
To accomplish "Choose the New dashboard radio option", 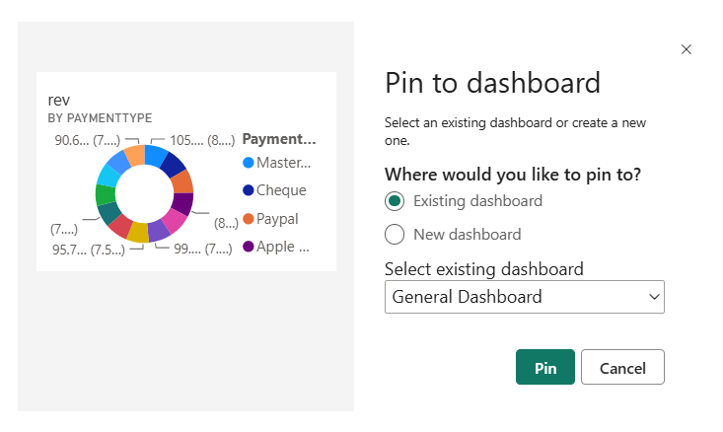I will click(395, 235).
